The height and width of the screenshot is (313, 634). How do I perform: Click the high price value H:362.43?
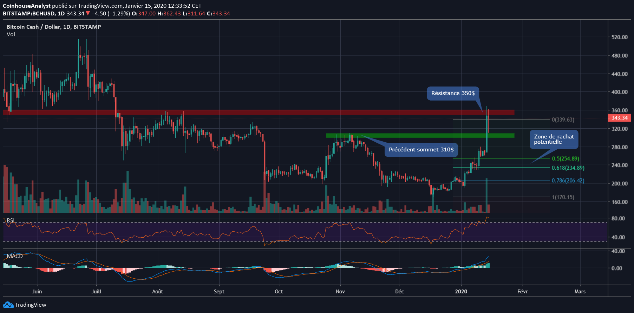(x=169, y=14)
